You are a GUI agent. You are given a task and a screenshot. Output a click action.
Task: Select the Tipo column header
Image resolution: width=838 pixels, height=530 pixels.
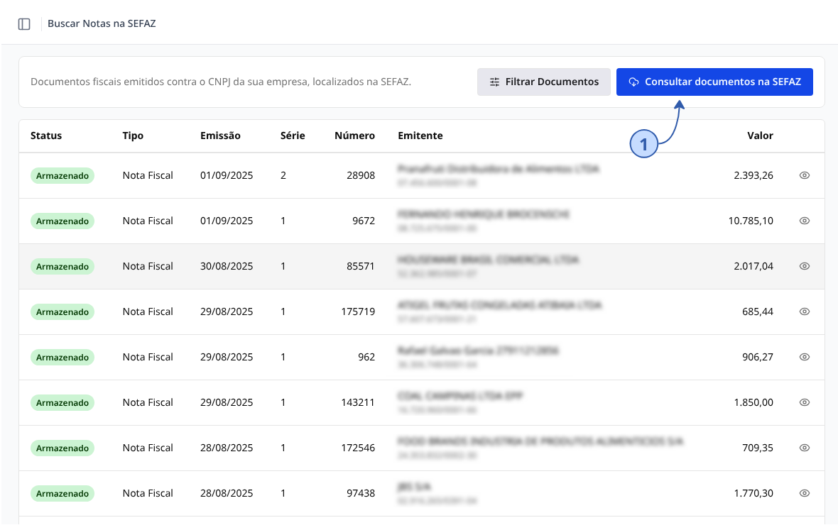[x=133, y=136]
